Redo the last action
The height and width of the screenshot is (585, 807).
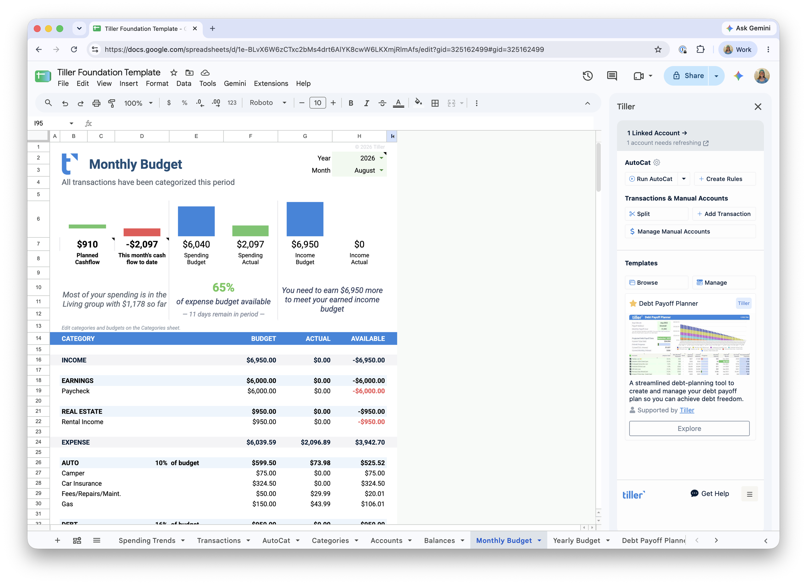tap(80, 103)
